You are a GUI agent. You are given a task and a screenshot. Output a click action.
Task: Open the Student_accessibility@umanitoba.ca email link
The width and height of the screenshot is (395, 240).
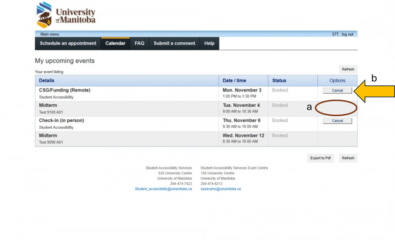163,189
